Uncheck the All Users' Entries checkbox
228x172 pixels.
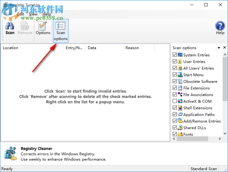tap(175, 68)
